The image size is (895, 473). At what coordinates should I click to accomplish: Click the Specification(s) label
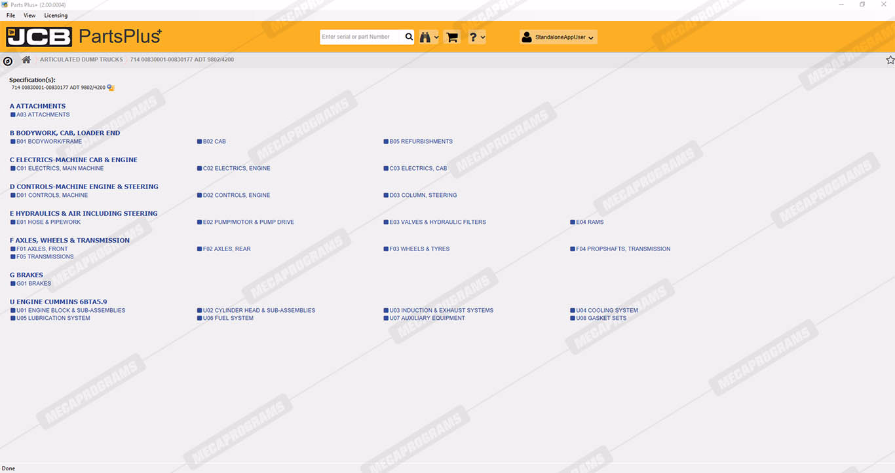pyautogui.click(x=32, y=80)
